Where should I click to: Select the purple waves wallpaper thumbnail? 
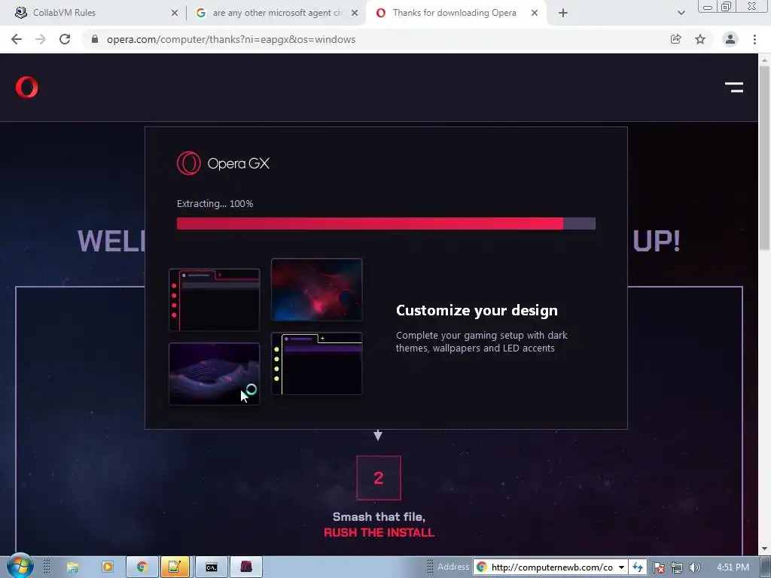[215, 374]
